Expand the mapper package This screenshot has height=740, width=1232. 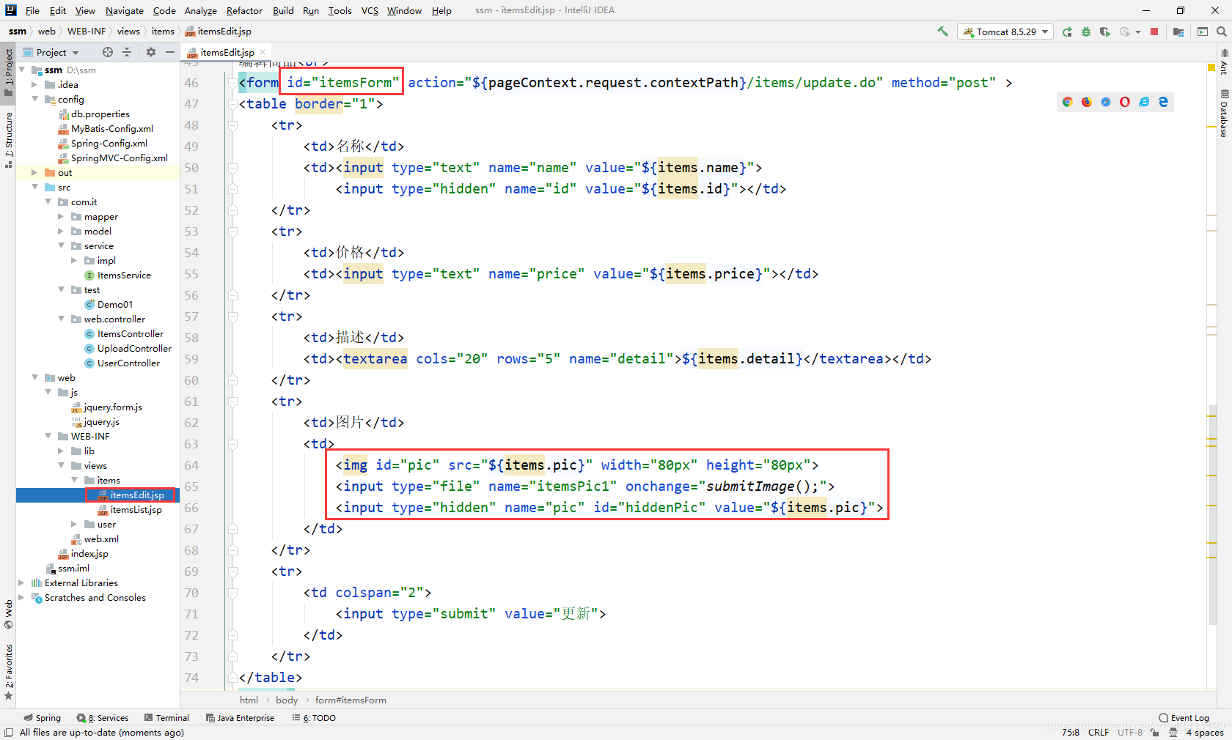coord(61,216)
